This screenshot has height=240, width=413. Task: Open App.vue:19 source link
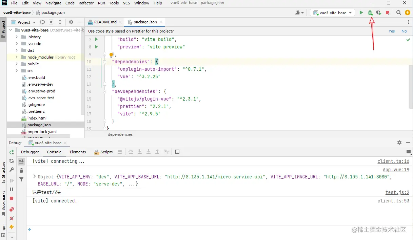pos(396,170)
